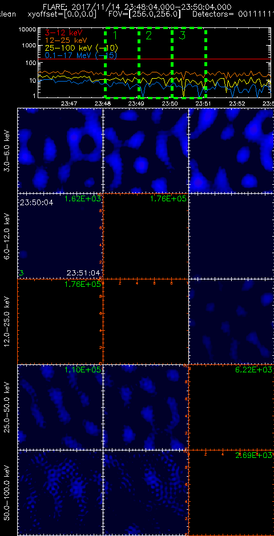The height and width of the screenshot is (536, 274).
Task: Click the 2.69E+03 value label
Action: [254, 456]
